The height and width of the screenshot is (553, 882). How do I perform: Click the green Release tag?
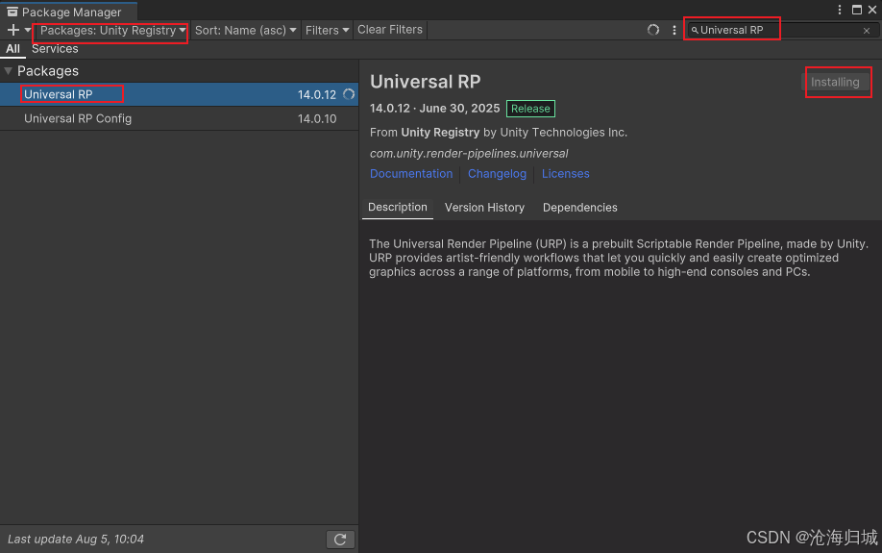530,109
